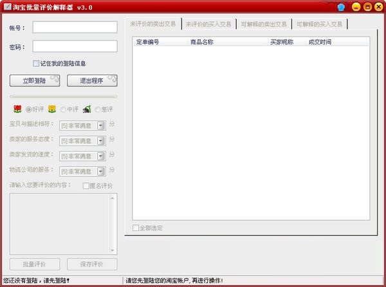Click the 立即登陆 button

coord(35,81)
